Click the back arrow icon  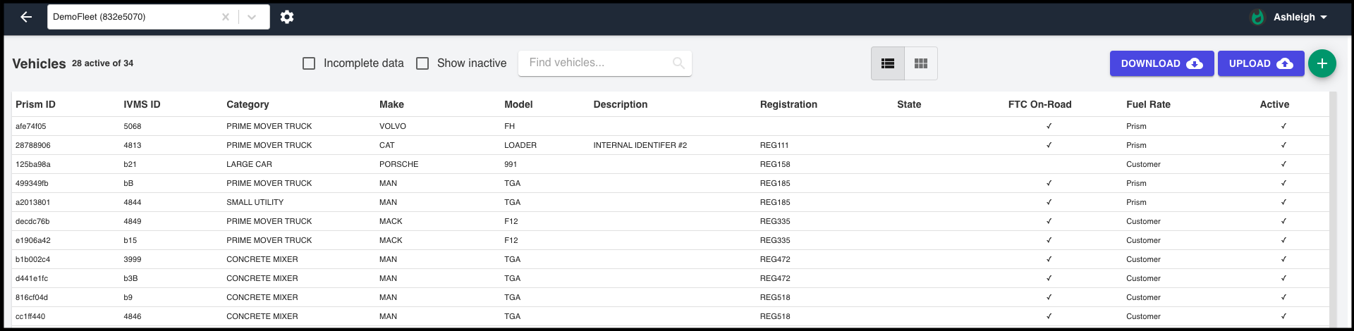tap(26, 17)
